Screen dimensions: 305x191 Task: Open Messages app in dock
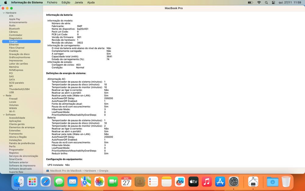[x=59, y=182]
